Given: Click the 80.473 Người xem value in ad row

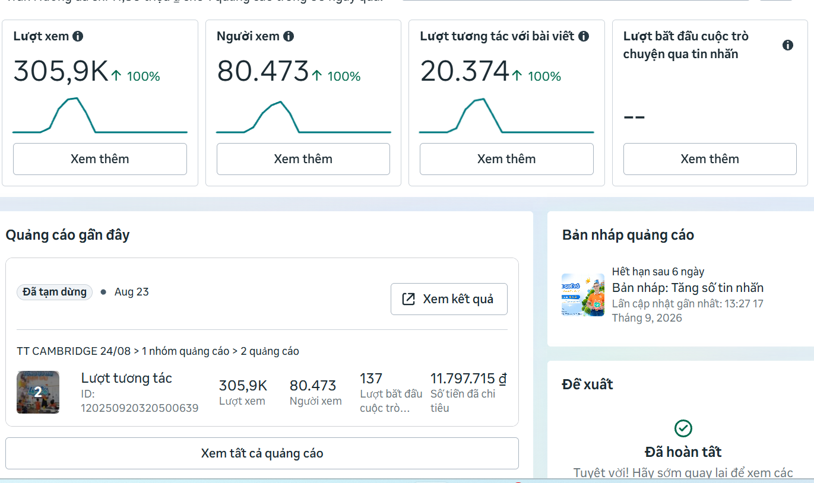Looking at the screenshot, I should point(313,386).
